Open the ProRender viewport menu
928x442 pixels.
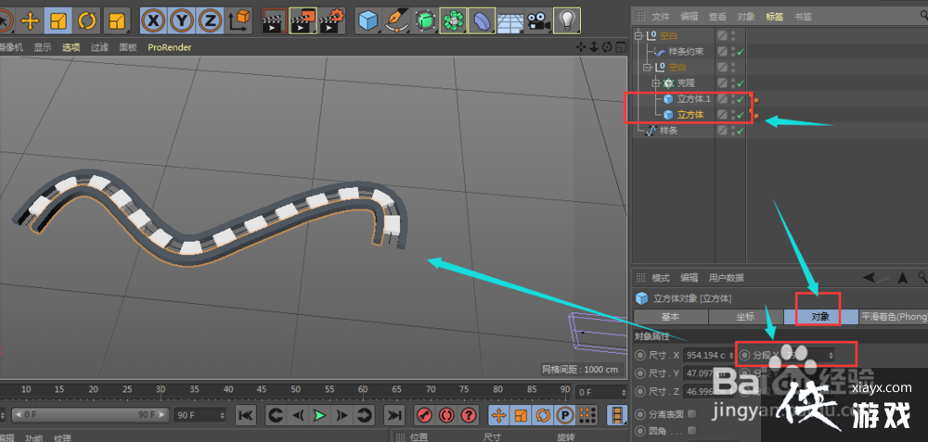click(x=169, y=47)
